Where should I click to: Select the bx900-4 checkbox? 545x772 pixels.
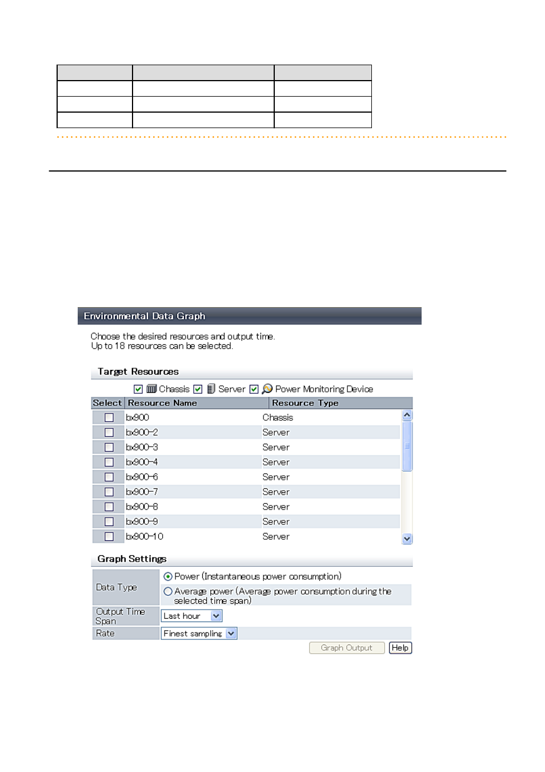click(x=109, y=462)
